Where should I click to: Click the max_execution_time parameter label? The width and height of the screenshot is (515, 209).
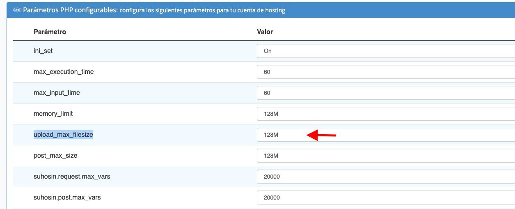[64, 72]
